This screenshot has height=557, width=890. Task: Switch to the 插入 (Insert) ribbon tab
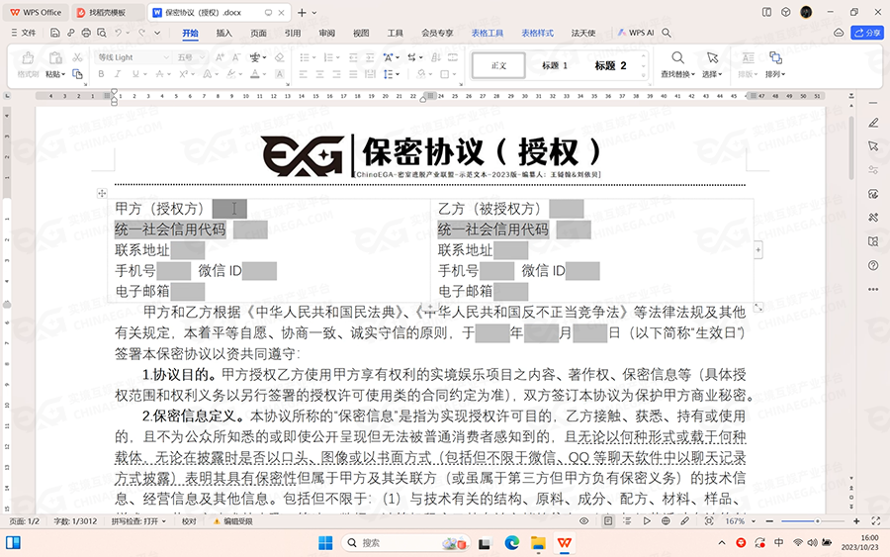pyautogui.click(x=224, y=33)
